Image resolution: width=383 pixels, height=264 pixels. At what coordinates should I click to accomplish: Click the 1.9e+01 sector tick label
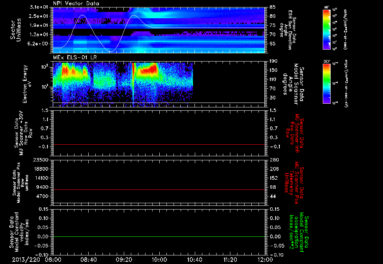(39, 25)
